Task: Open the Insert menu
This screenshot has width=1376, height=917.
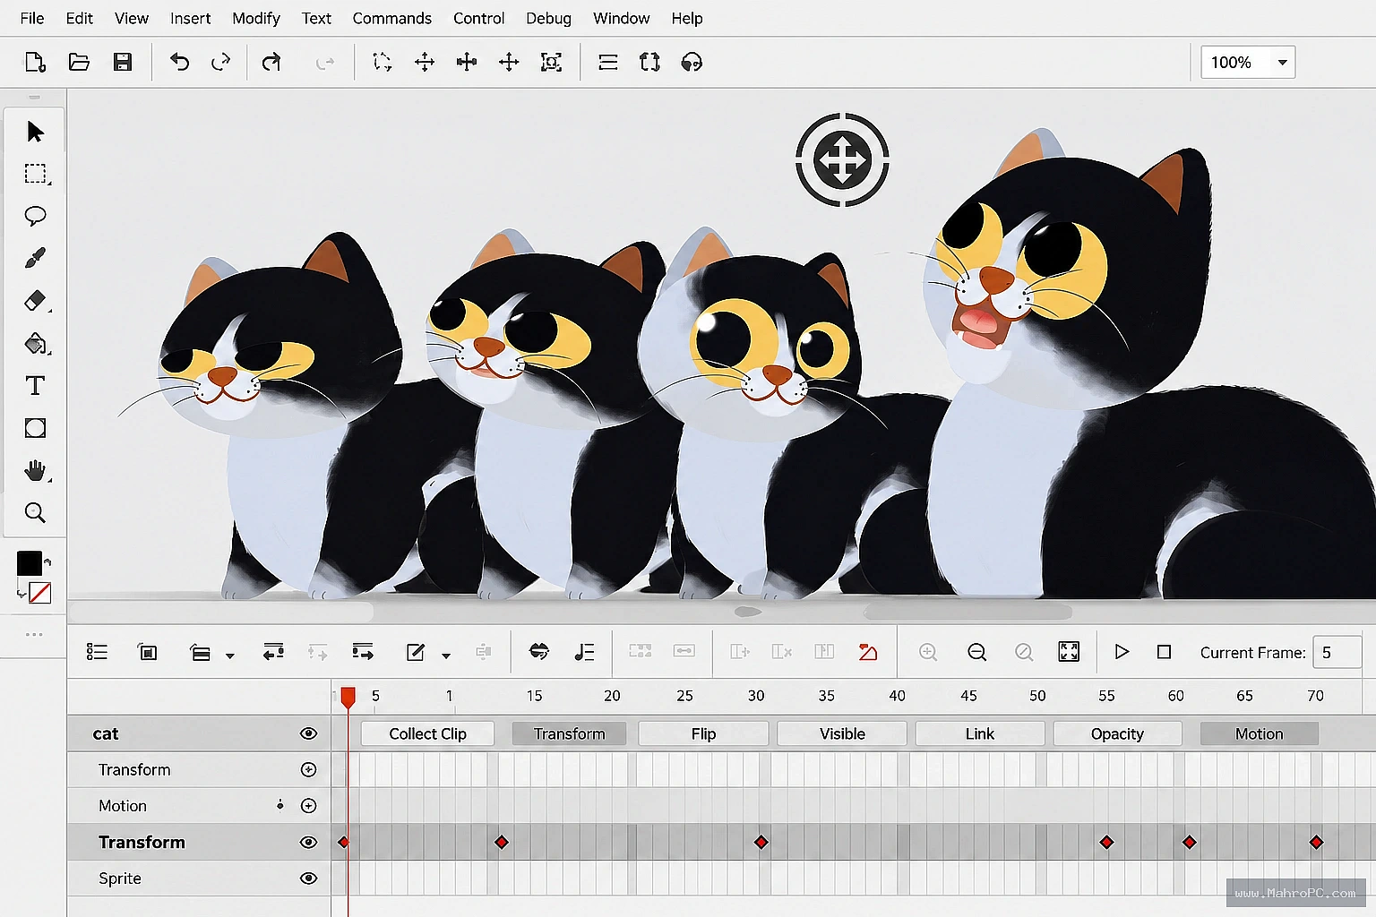Action: click(x=190, y=18)
